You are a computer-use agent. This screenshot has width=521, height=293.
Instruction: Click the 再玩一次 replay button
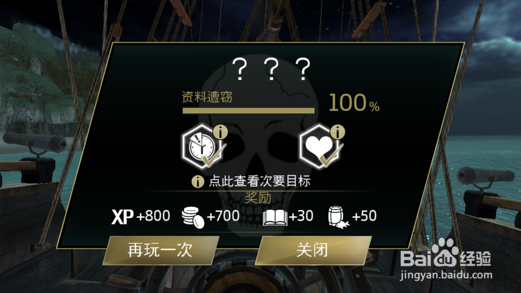[161, 250]
